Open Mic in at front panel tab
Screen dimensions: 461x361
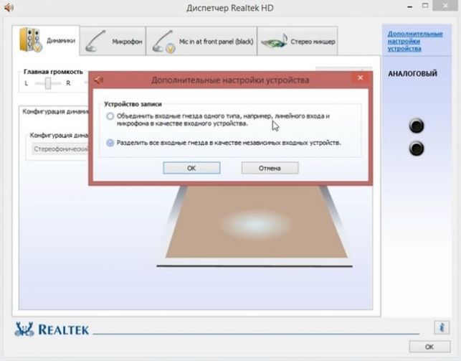pos(201,42)
